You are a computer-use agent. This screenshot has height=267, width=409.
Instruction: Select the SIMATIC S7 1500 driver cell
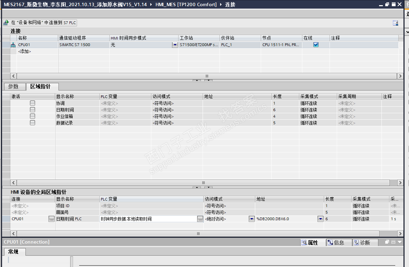point(84,45)
